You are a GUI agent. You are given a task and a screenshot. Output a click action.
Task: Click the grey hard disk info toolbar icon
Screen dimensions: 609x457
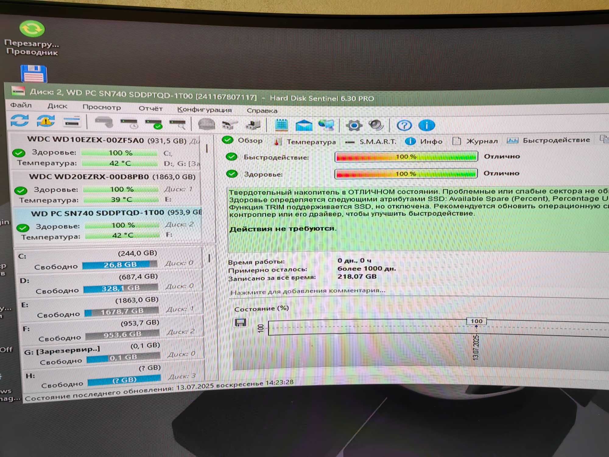(x=104, y=122)
